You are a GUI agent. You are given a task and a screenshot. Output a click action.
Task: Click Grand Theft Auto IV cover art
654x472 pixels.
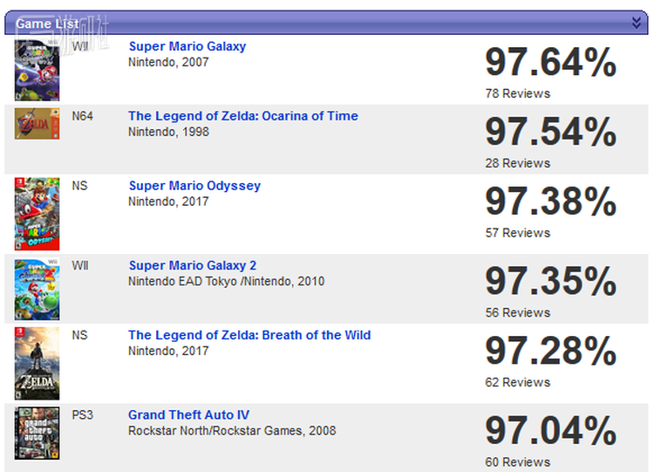pyautogui.click(x=37, y=434)
